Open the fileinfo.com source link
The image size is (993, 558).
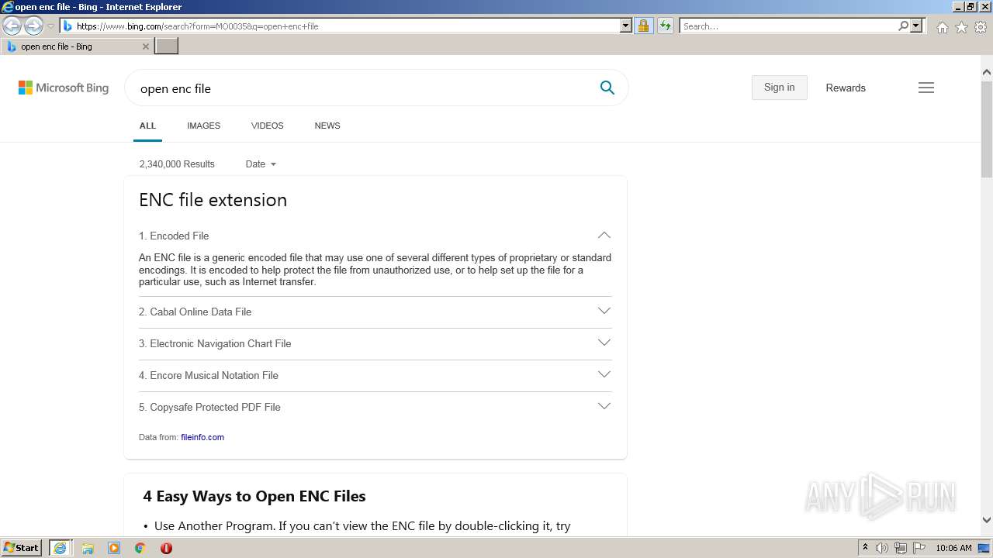point(202,437)
